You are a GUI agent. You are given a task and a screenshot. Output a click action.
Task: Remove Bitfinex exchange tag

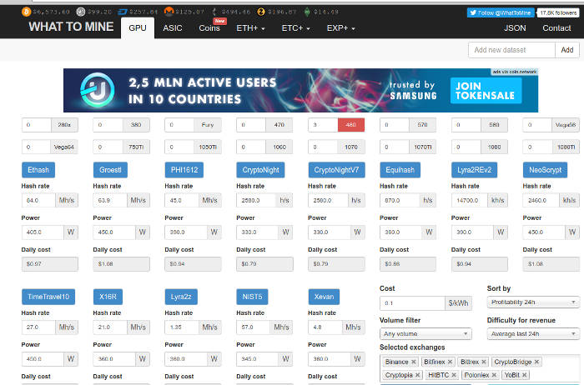pos(451,362)
